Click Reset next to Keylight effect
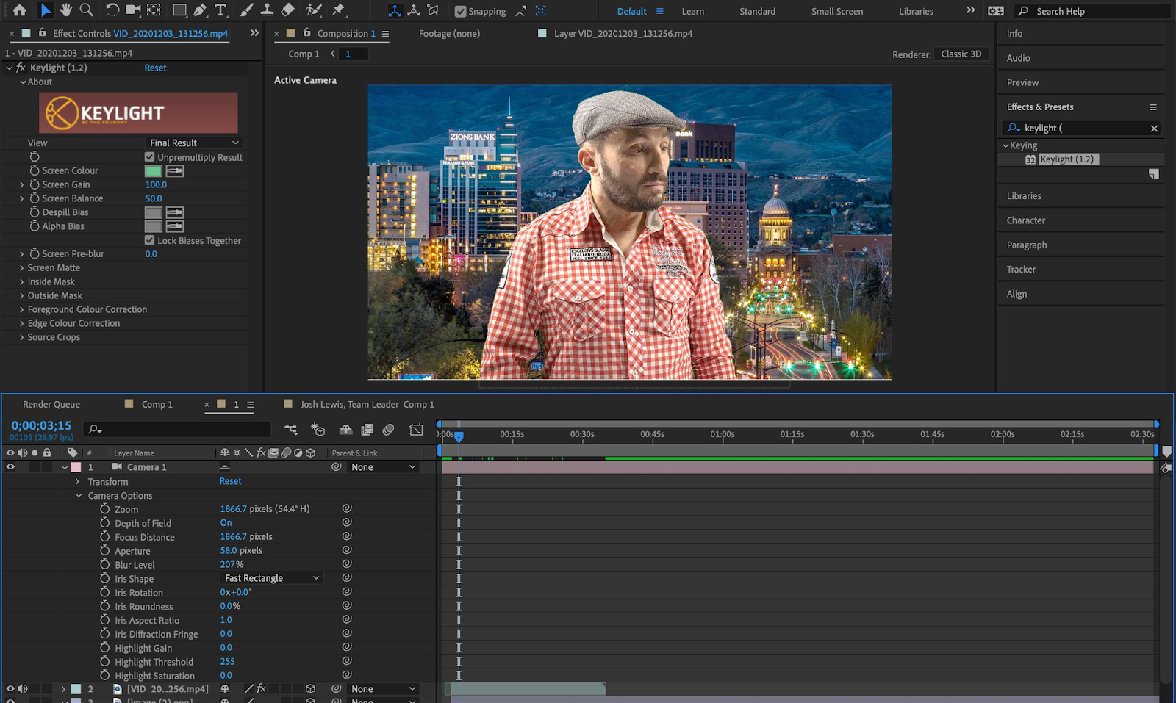 [x=156, y=67]
